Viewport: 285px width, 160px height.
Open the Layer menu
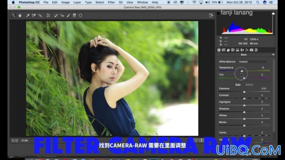[77, 2]
